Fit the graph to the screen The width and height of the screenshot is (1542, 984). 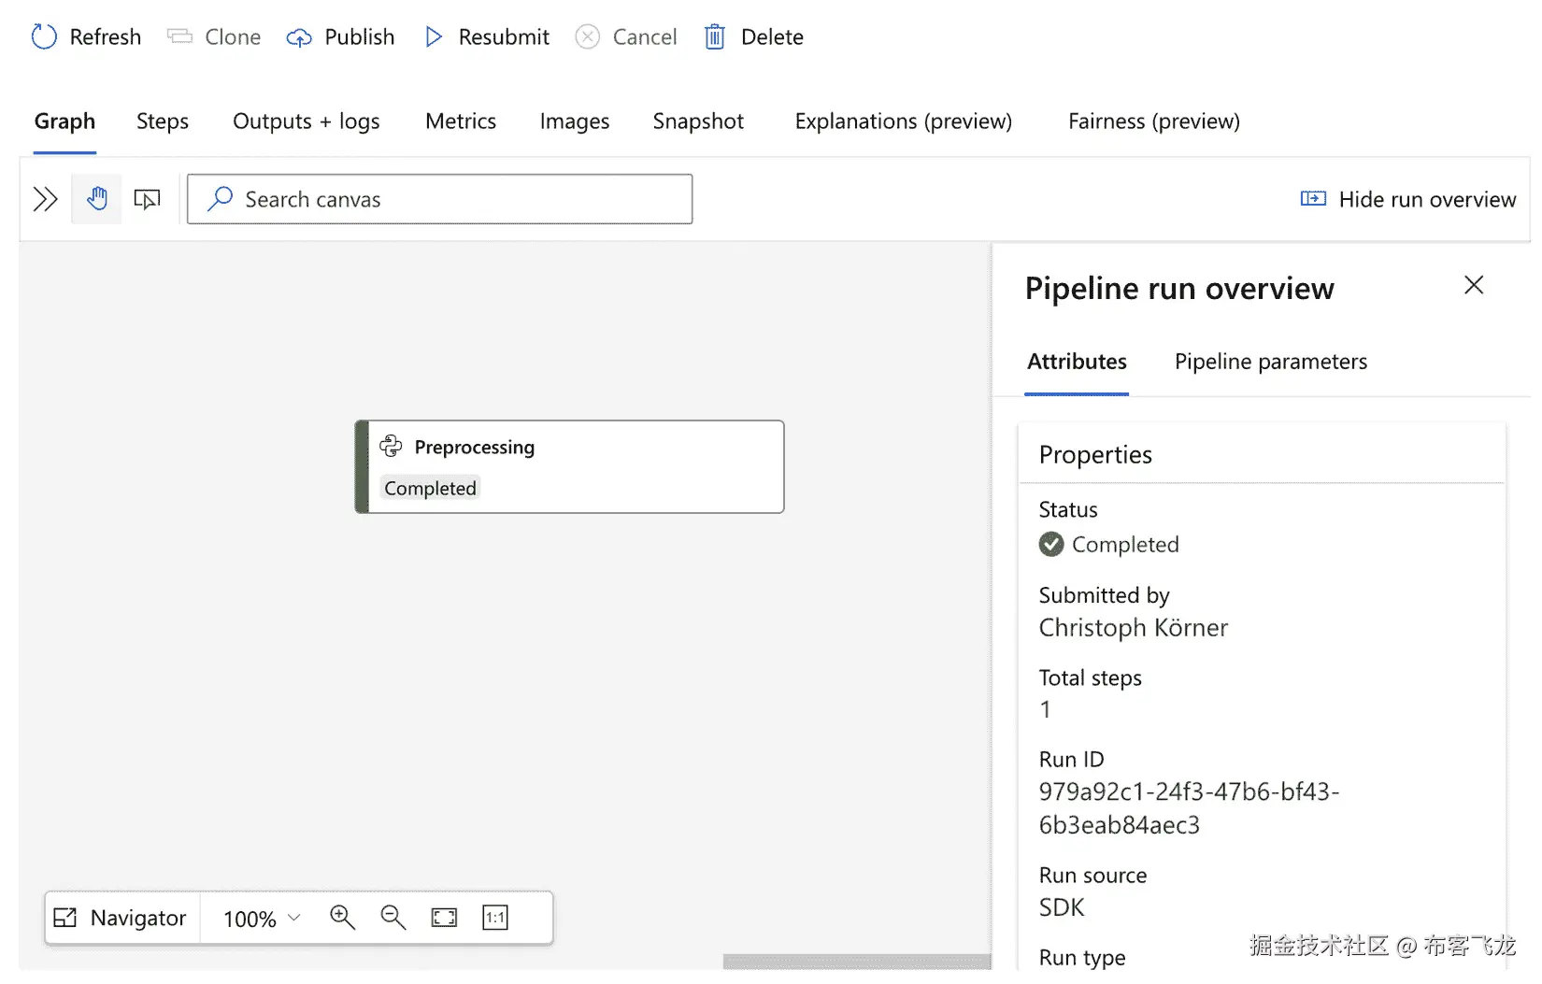tap(444, 918)
